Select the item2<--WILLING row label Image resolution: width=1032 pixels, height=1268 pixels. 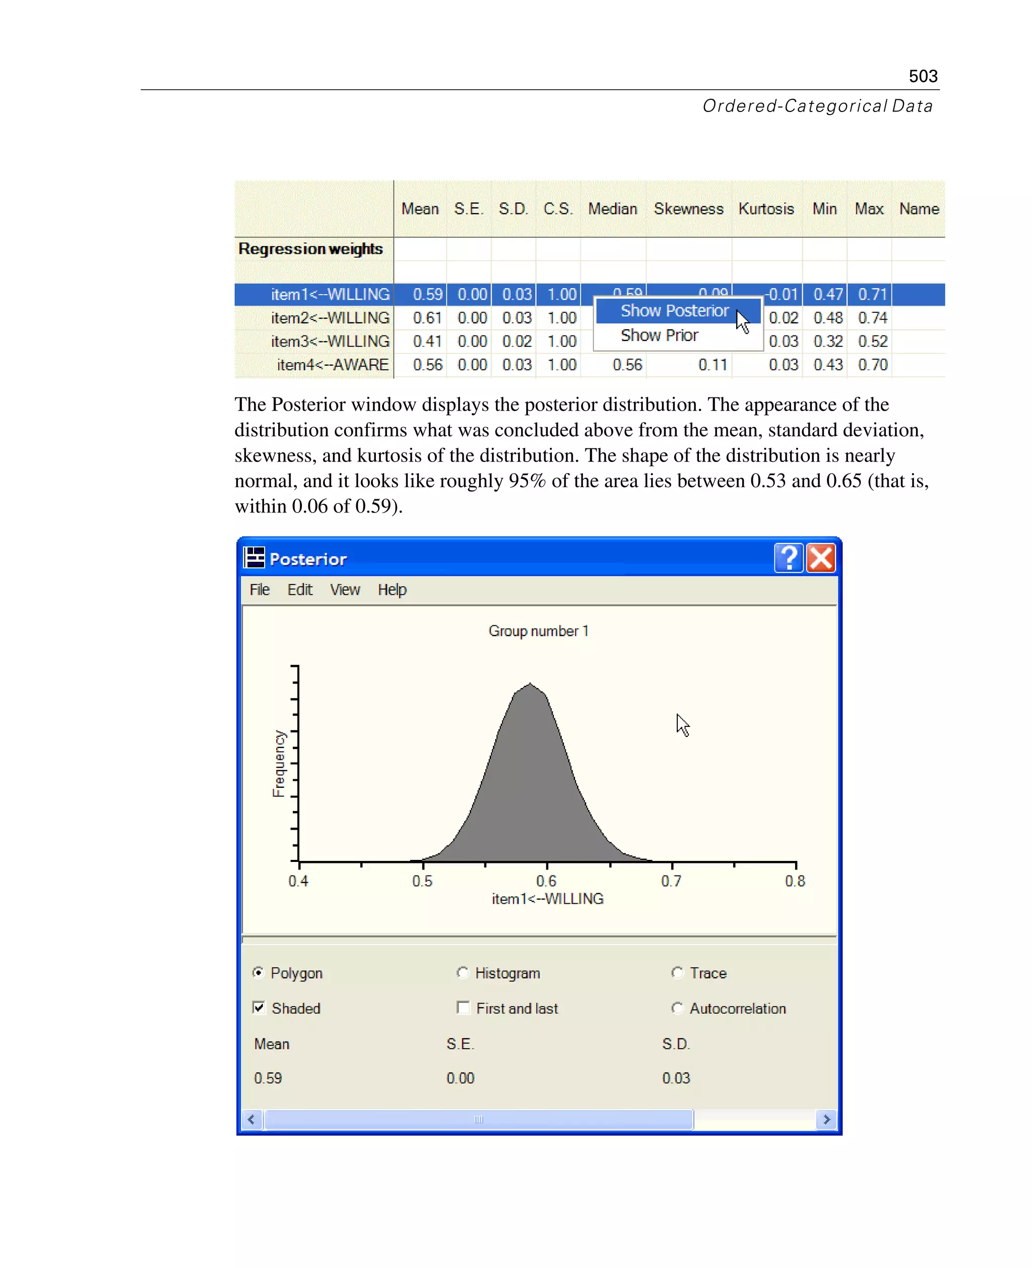point(330,318)
